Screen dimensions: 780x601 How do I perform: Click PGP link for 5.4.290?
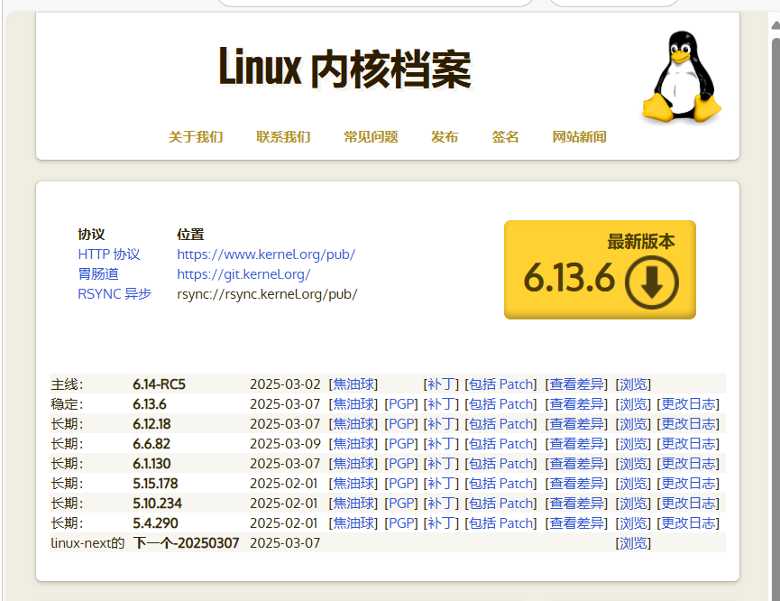click(x=401, y=523)
